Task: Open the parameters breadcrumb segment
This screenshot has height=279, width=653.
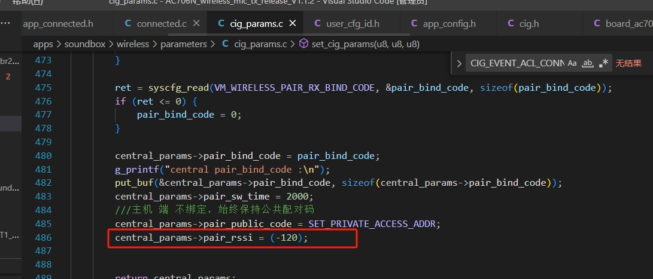Action: pyautogui.click(x=184, y=44)
